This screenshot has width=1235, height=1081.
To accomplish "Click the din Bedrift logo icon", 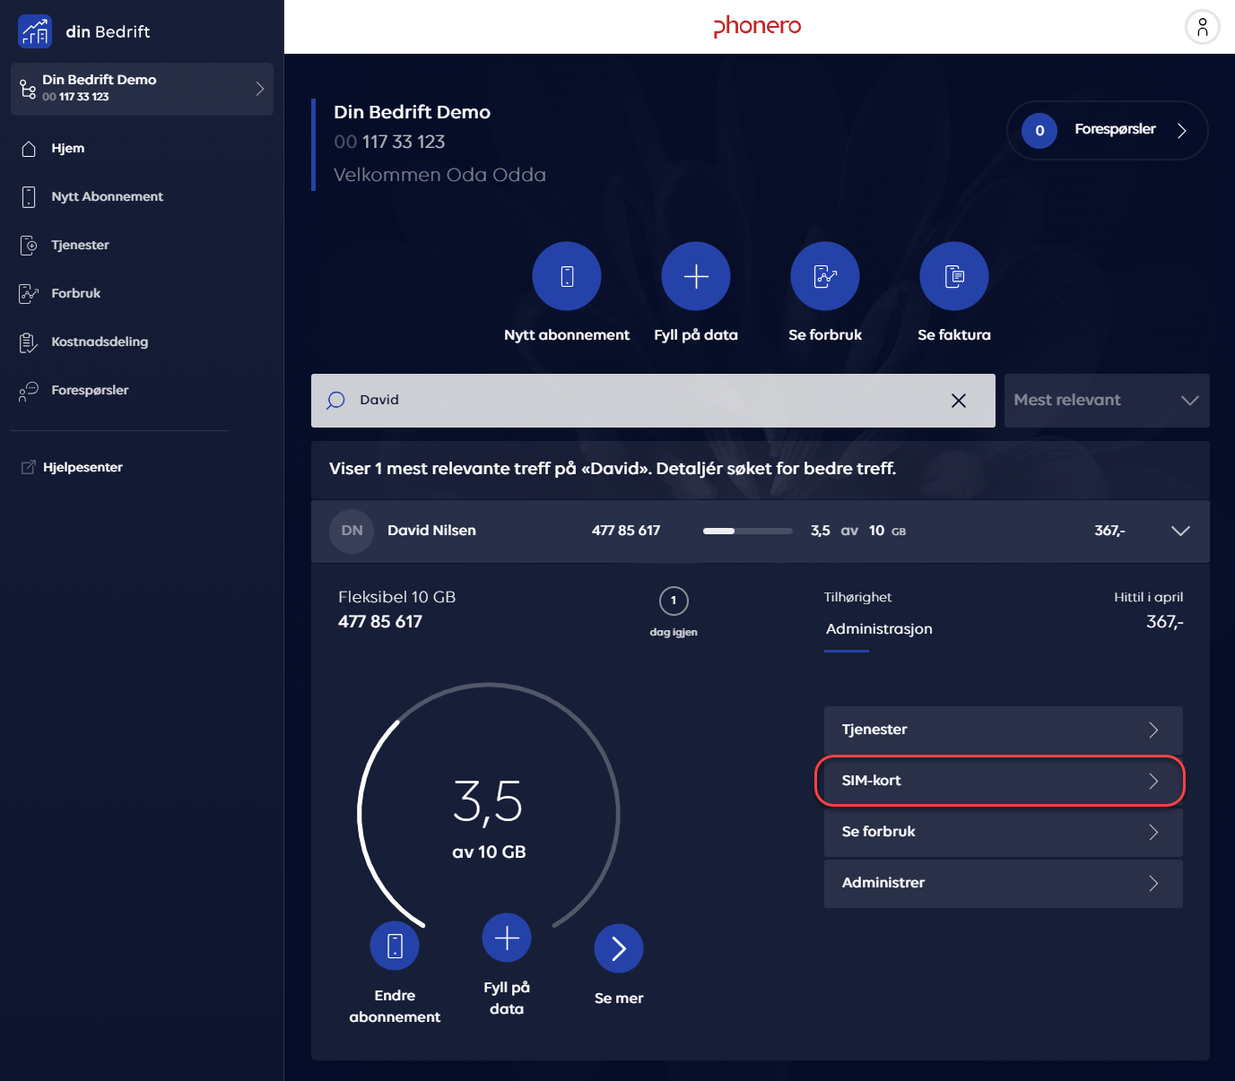I will (x=35, y=31).
